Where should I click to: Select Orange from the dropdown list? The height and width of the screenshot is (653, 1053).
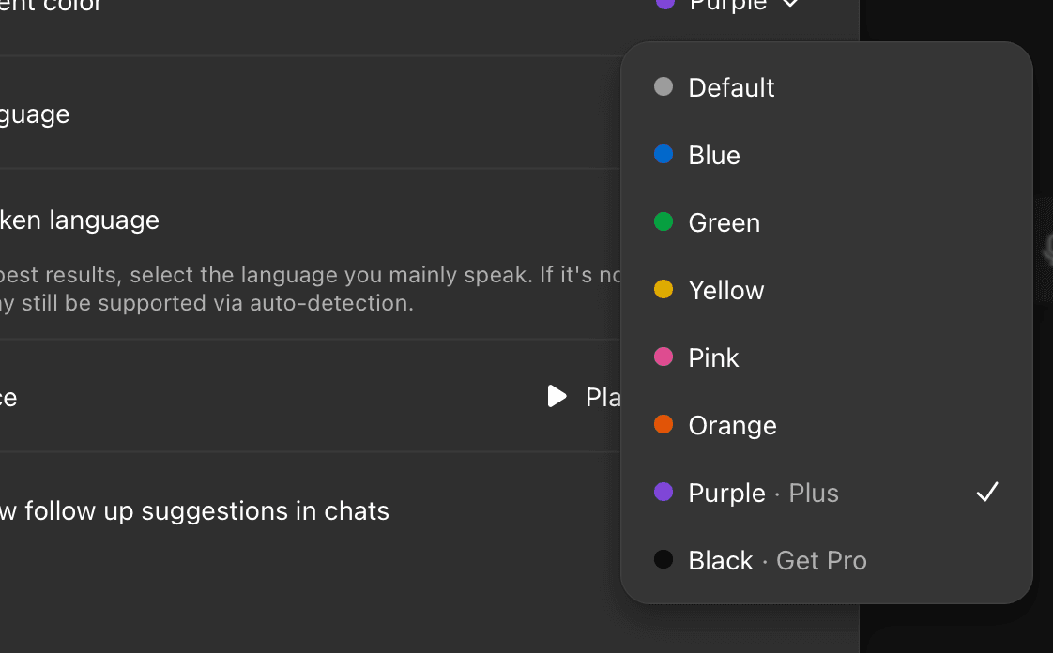[826, 426]
